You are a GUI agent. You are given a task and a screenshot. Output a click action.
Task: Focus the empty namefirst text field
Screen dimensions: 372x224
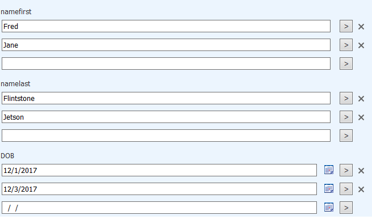pyautogui.click(x=166, y=64)
